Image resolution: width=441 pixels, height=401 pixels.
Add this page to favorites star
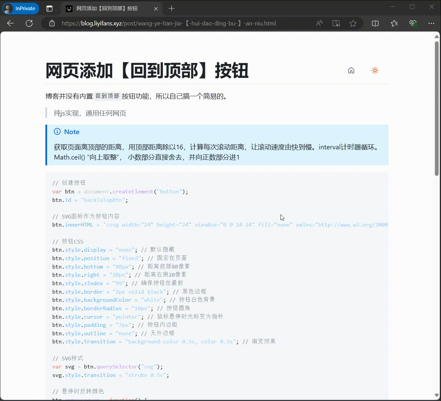point(353,23)
